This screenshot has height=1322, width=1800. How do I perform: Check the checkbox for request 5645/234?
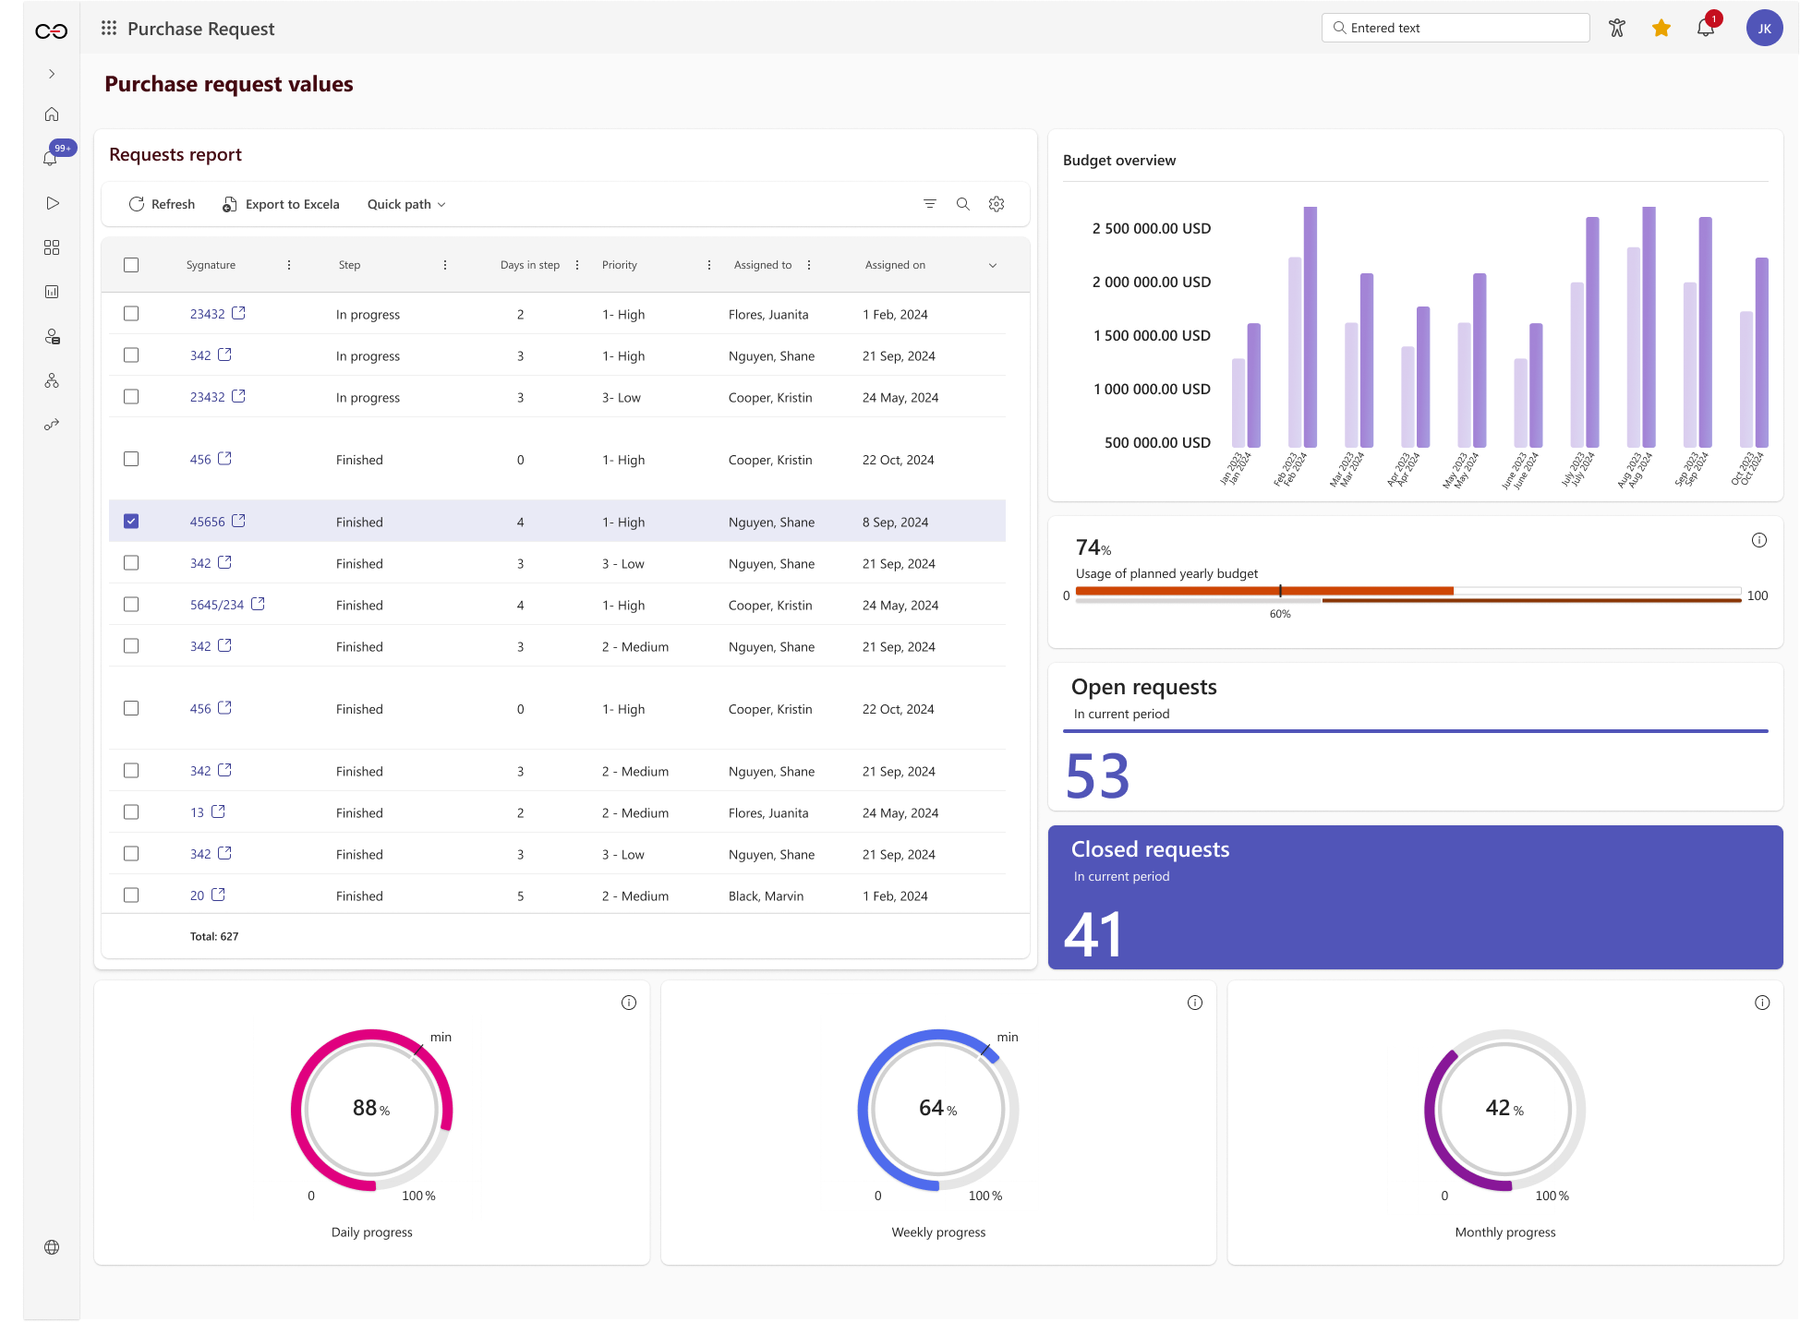pos(131,605)
